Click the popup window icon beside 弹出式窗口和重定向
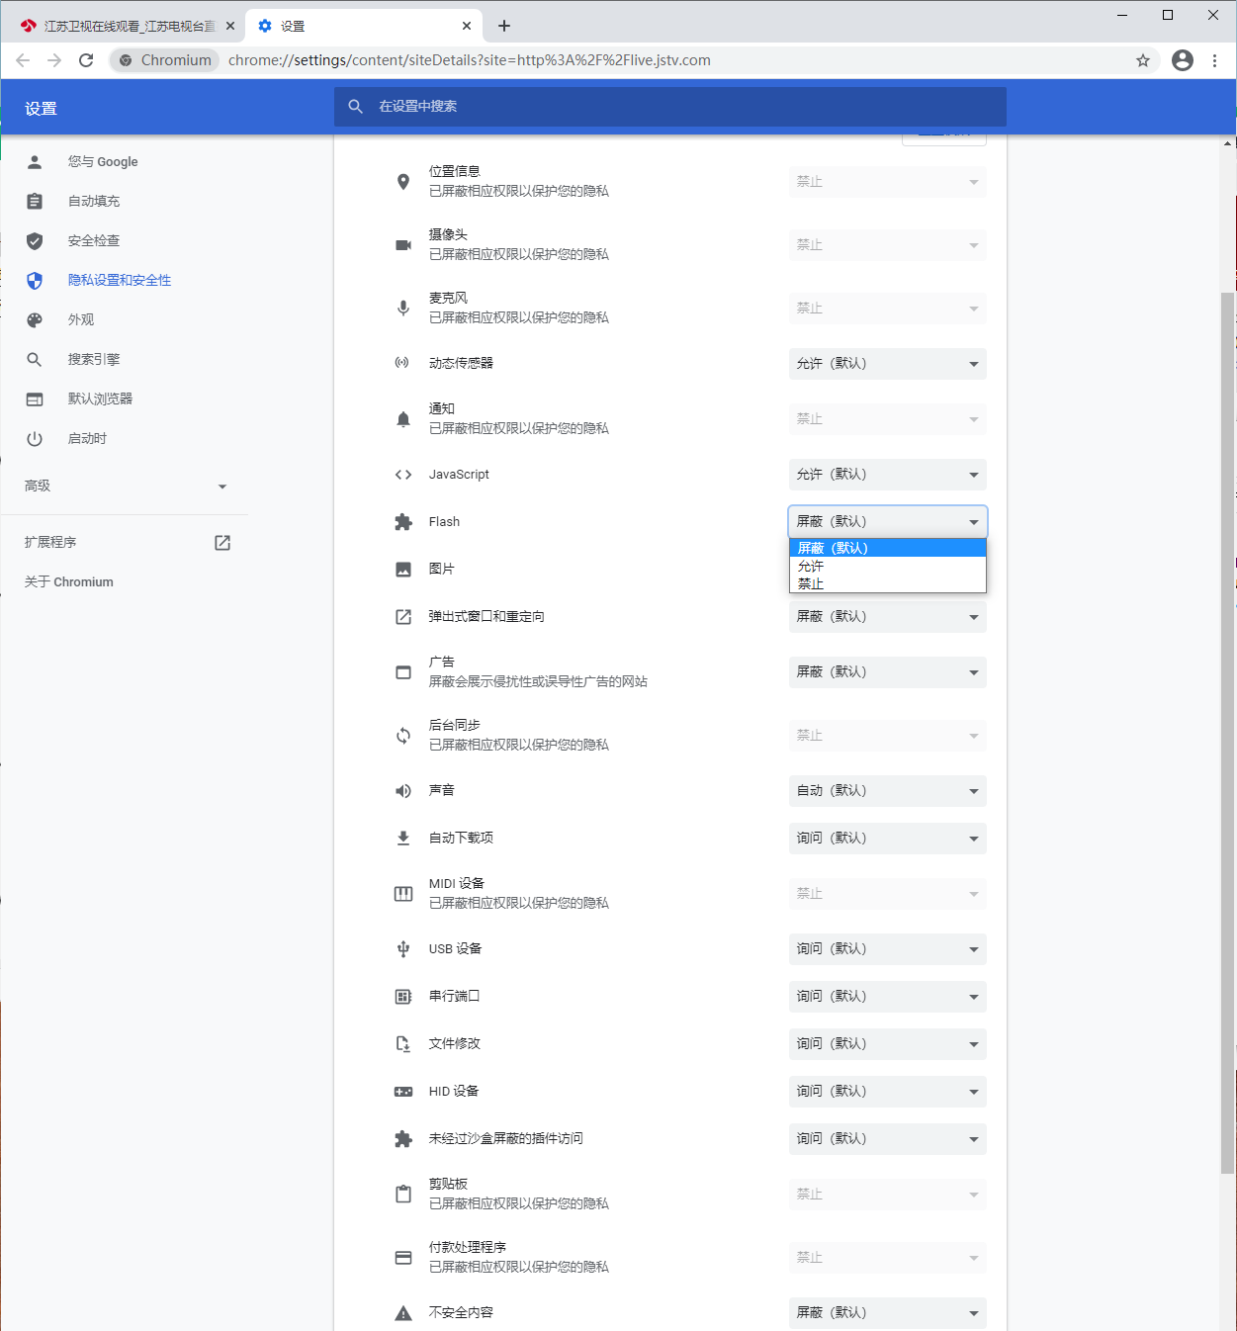Viewport: 1237px width, 1331px height. point(403,617)
